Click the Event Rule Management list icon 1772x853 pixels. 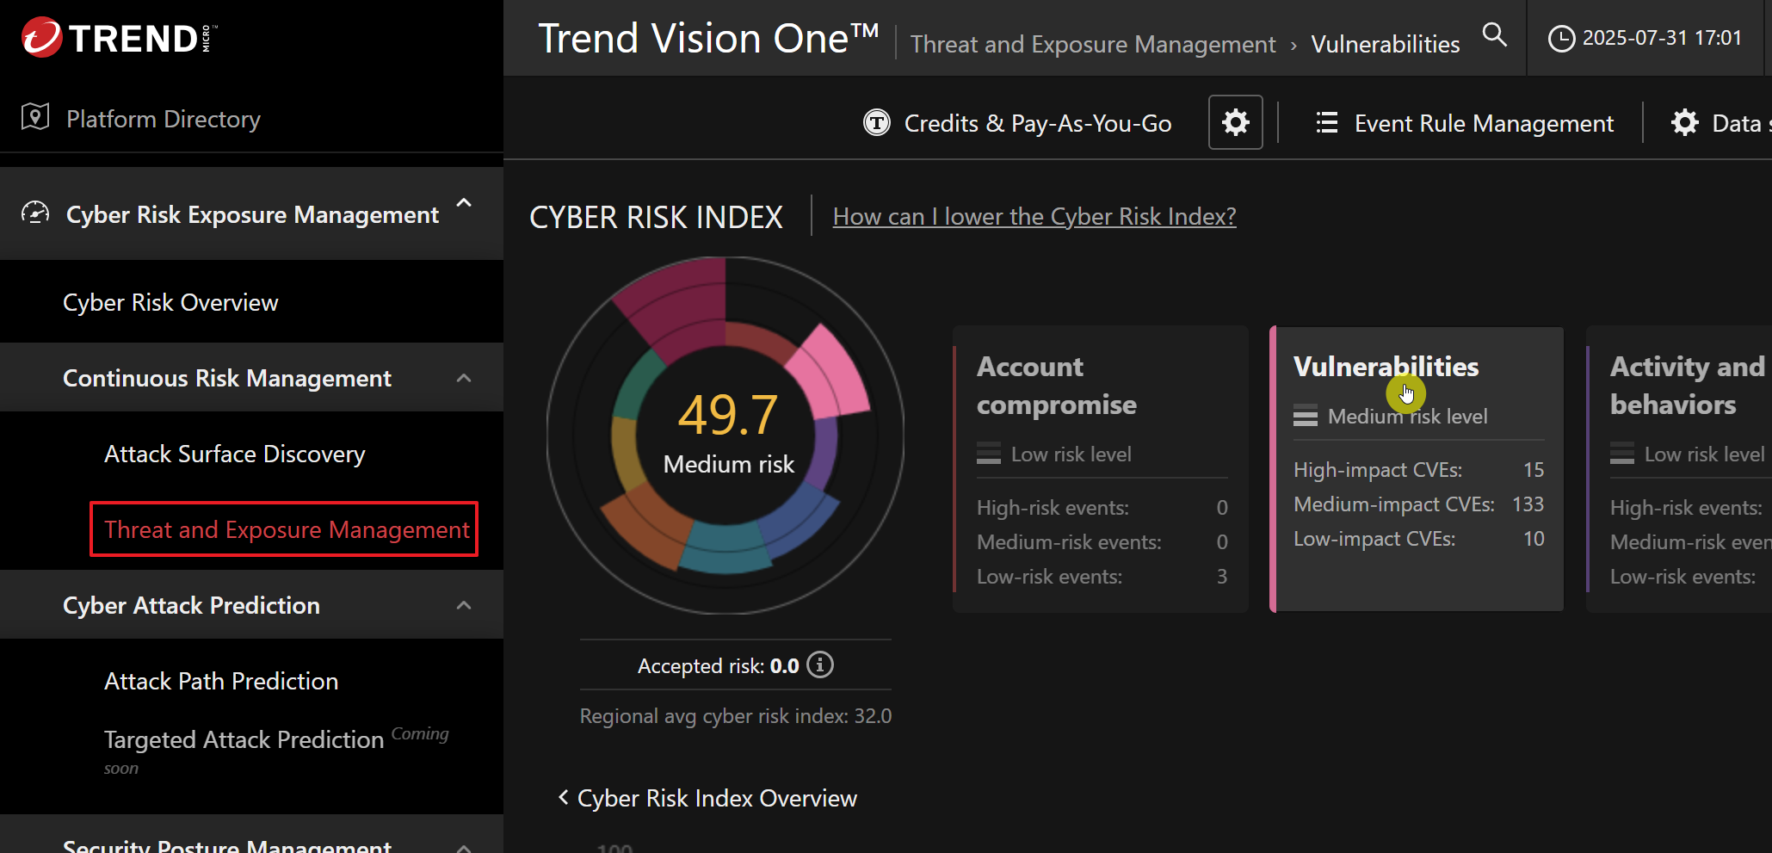click(x=1326, y=123)
